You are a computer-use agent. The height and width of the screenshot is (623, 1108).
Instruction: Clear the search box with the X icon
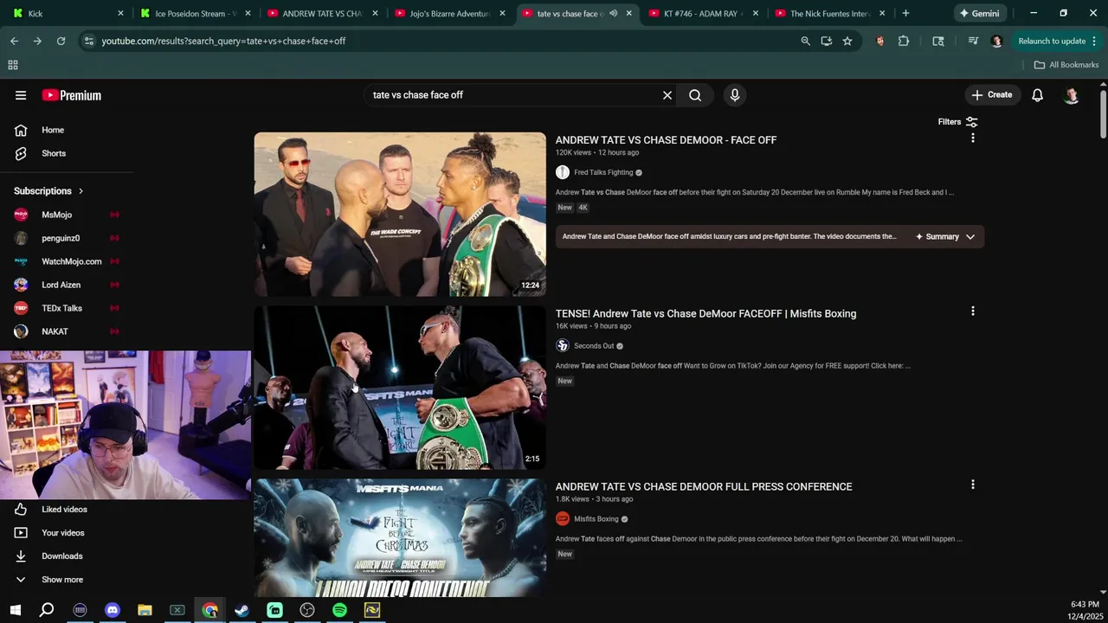(667, 95)
